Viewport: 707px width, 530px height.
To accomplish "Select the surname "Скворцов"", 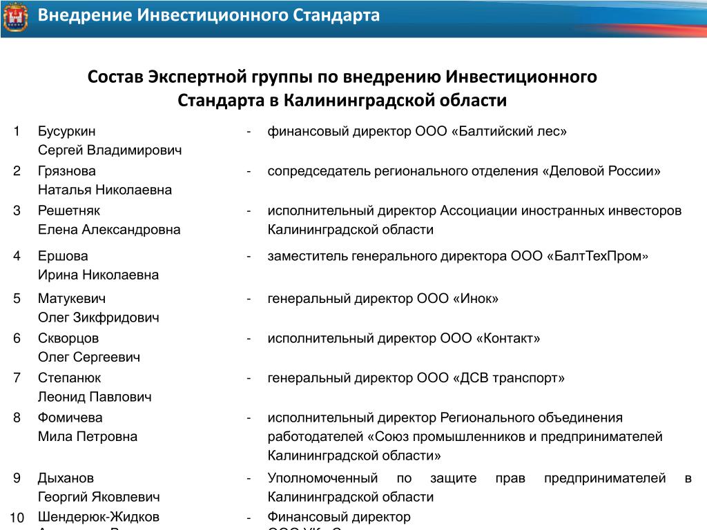I will 68,338.
